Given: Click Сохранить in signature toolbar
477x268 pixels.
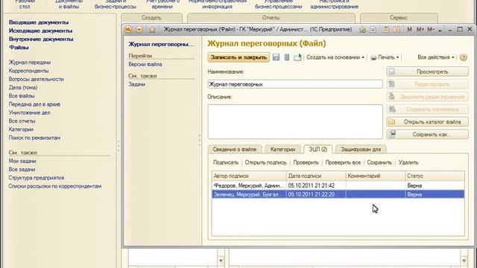Looking at the screenshot, I should pyautogui.click(x=379, y=162).
